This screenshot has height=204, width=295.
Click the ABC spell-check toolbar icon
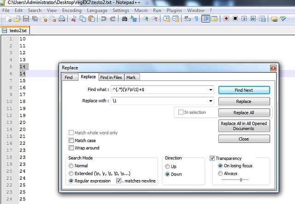pos(283,19)
